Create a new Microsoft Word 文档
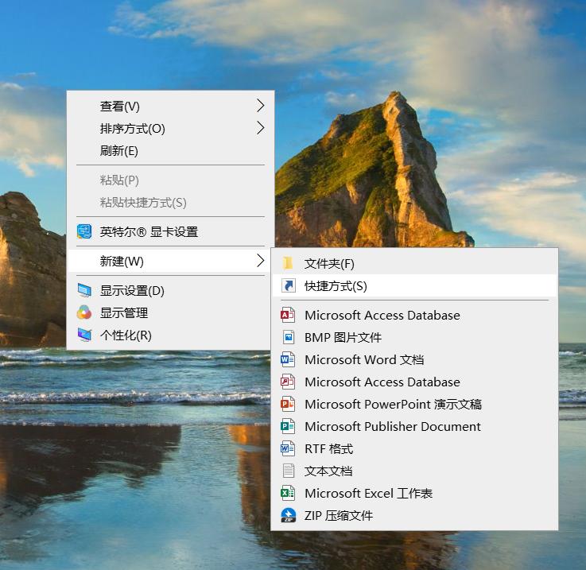The image size is (586, 570). click(414, 359)
